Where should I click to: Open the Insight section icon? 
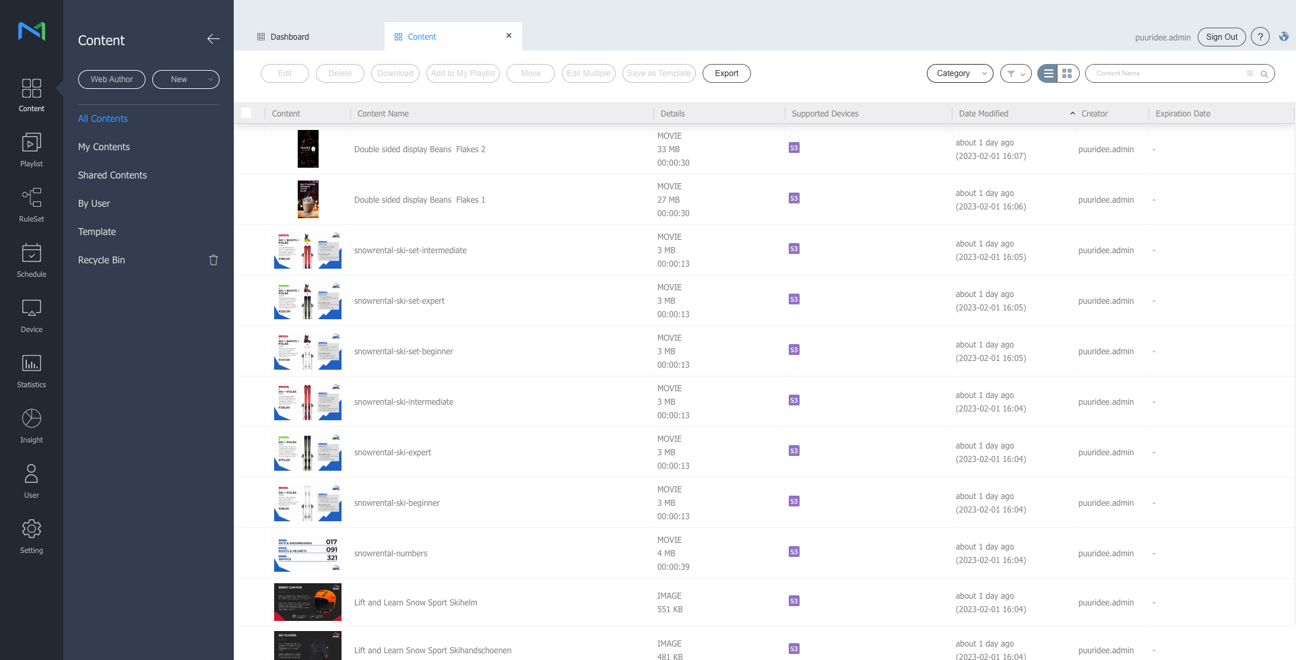pyautogui.click(x=32, y=418)
